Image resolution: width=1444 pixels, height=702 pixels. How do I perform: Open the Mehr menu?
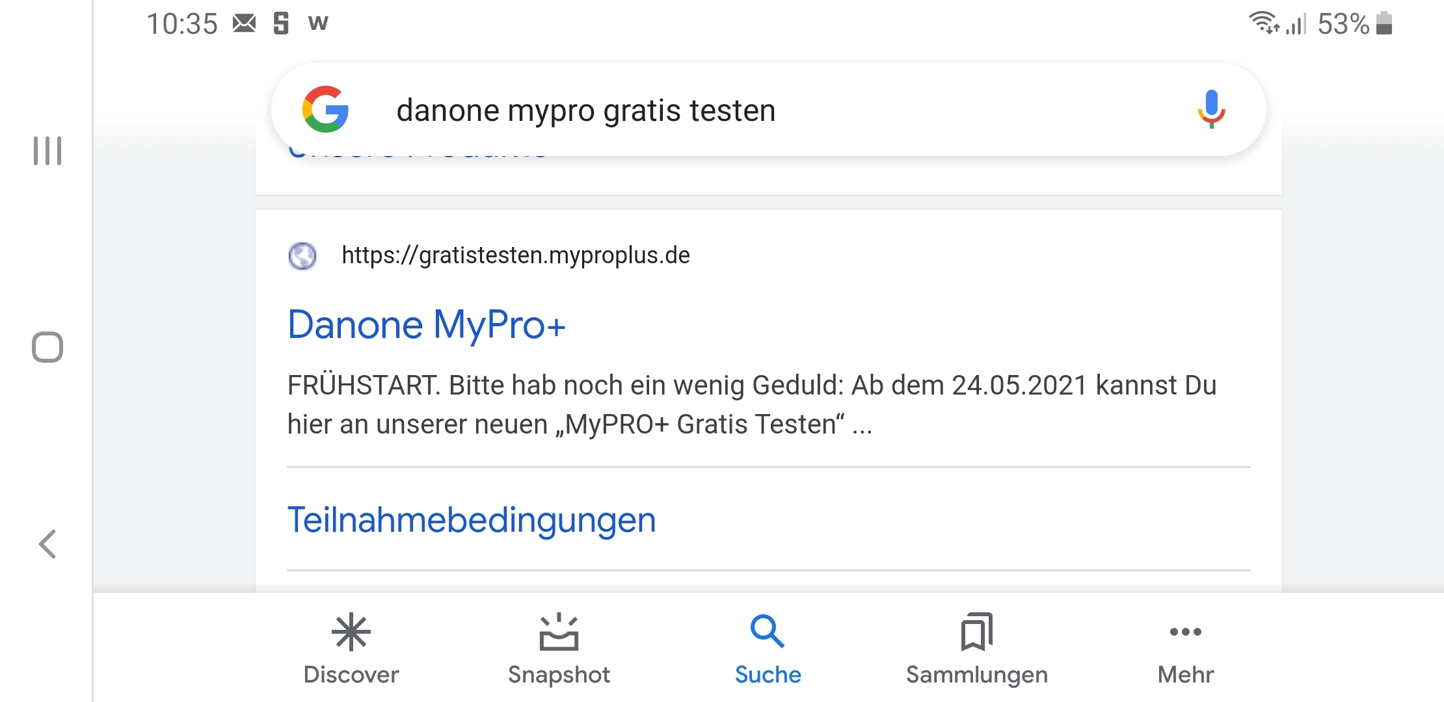1185,649
